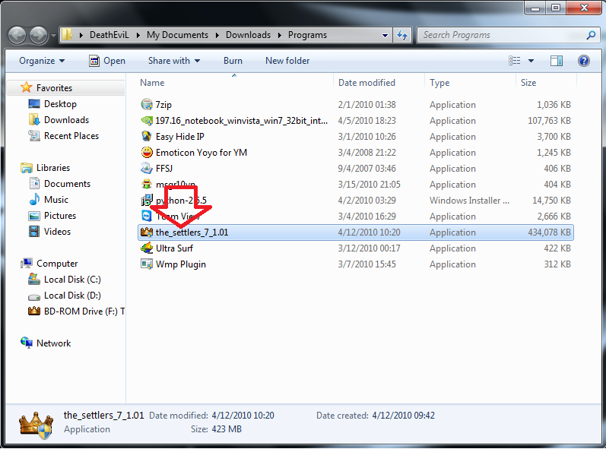Open the change view options arrow
The width and height of the screenshot is (606, 449).
531,61
